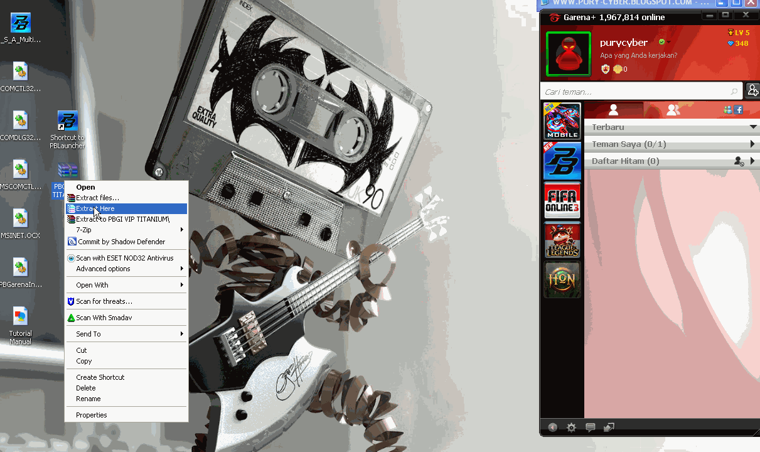760x452 pixels.
Task: Select Delete in context menu
Action: pos(126,388)
